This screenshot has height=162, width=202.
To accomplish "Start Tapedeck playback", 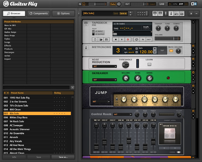I will (122, 40).
